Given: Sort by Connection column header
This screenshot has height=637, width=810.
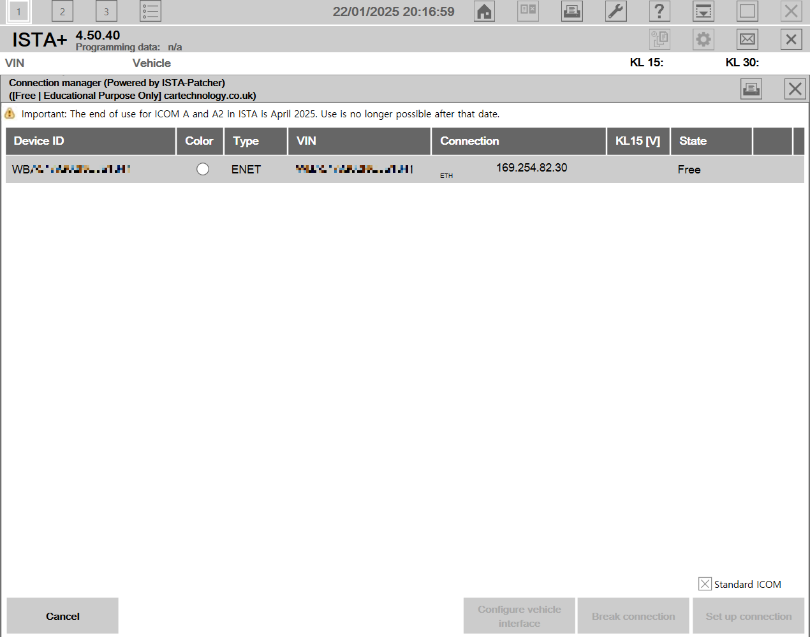Looking at the screenshot, I should pyautogui.click(x=519, y=141).
